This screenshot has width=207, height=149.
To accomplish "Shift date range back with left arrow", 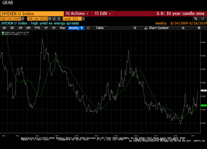I will (x=54, y=19).
